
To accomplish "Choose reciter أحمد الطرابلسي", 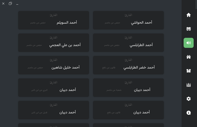I will (x=128, y=43).
